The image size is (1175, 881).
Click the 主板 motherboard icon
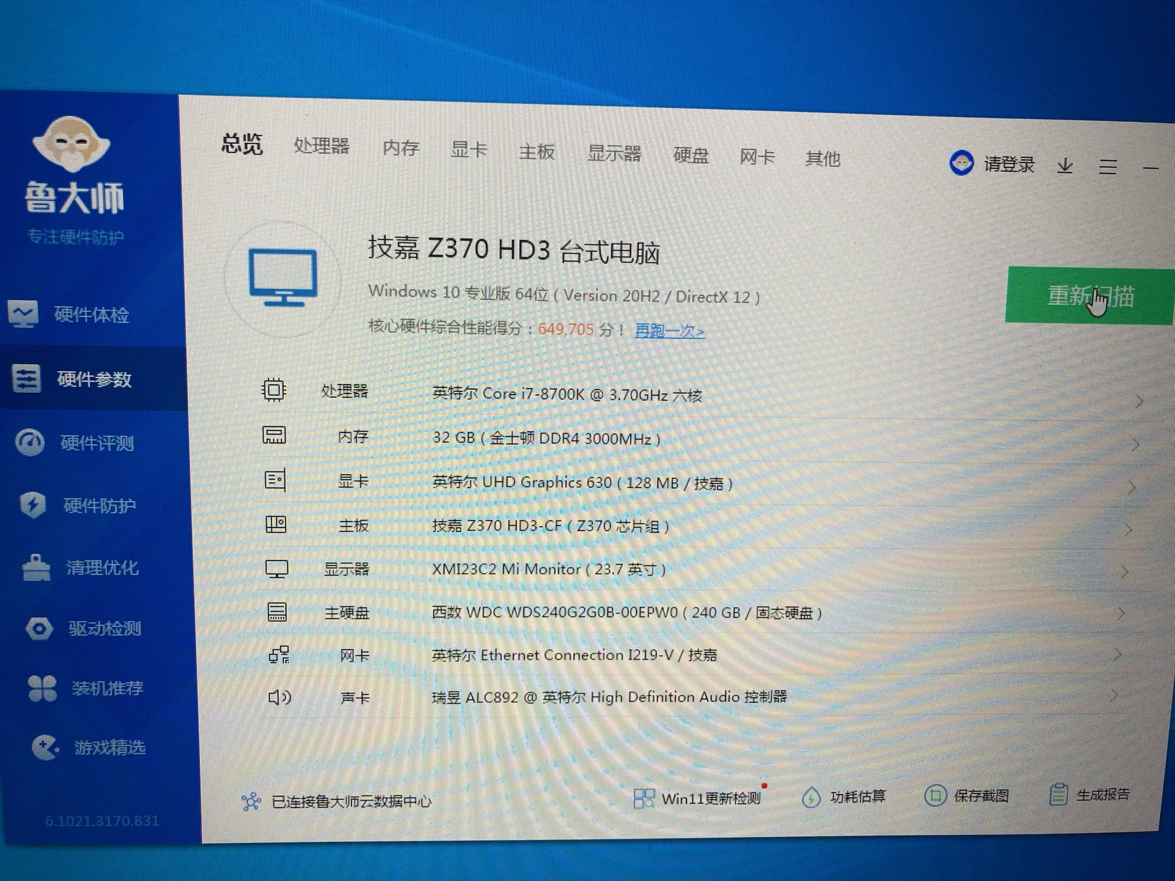(x=276, y=524)
